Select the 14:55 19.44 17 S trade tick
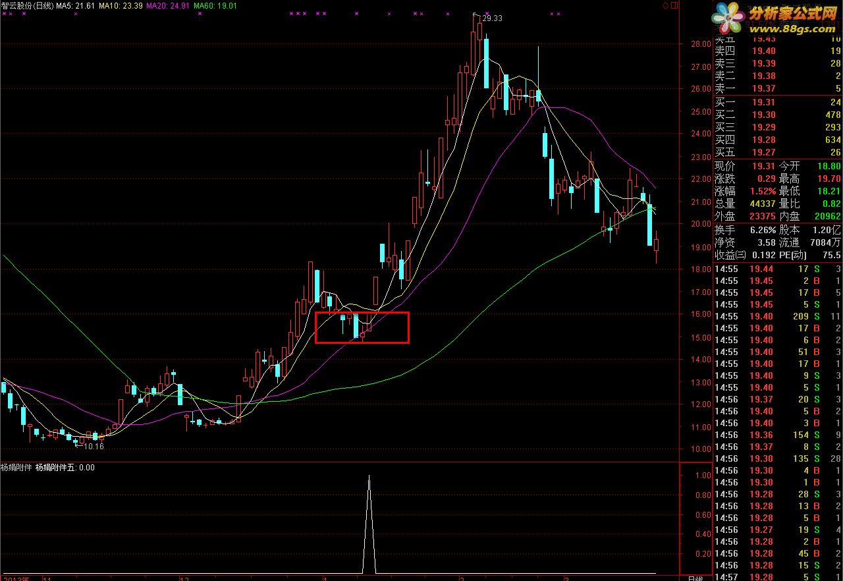 click(778, 269)
